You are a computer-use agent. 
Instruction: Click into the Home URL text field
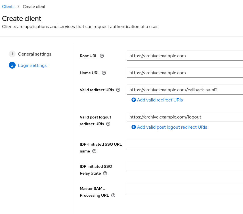click(185, 73)
